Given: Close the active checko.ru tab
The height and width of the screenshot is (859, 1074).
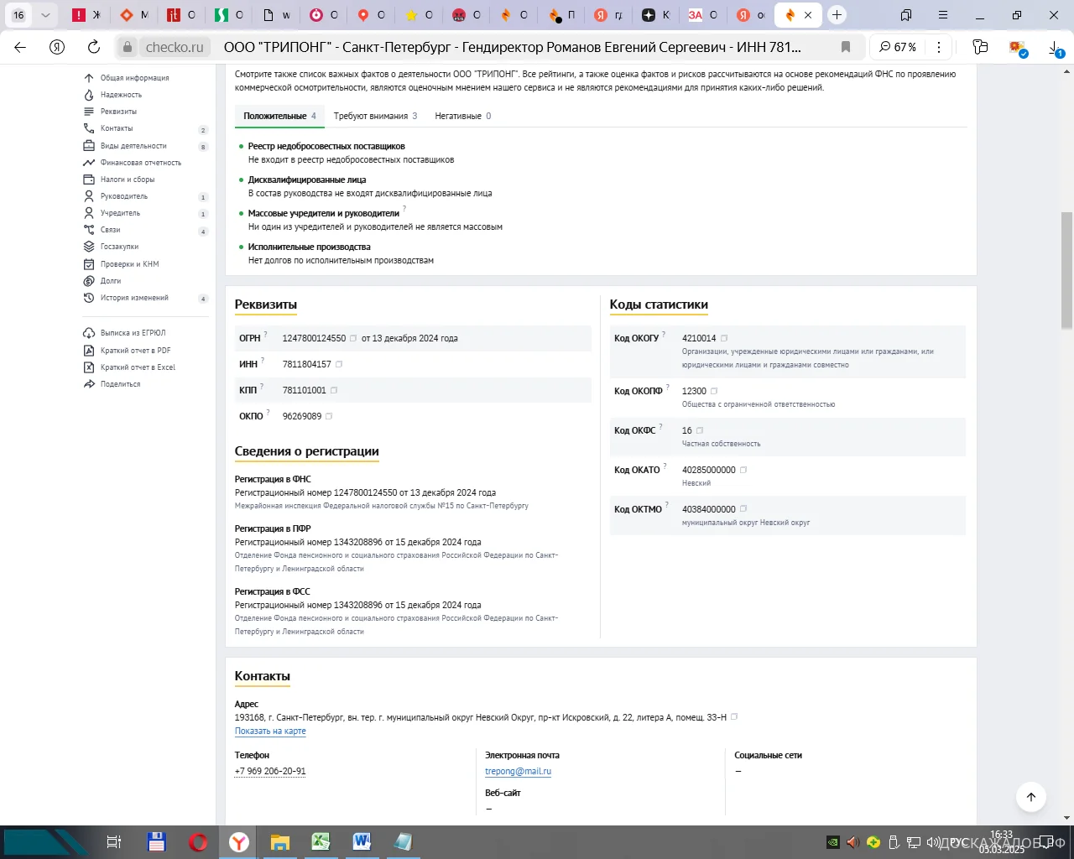Looking at the screenshot, I should coord(808,15).
